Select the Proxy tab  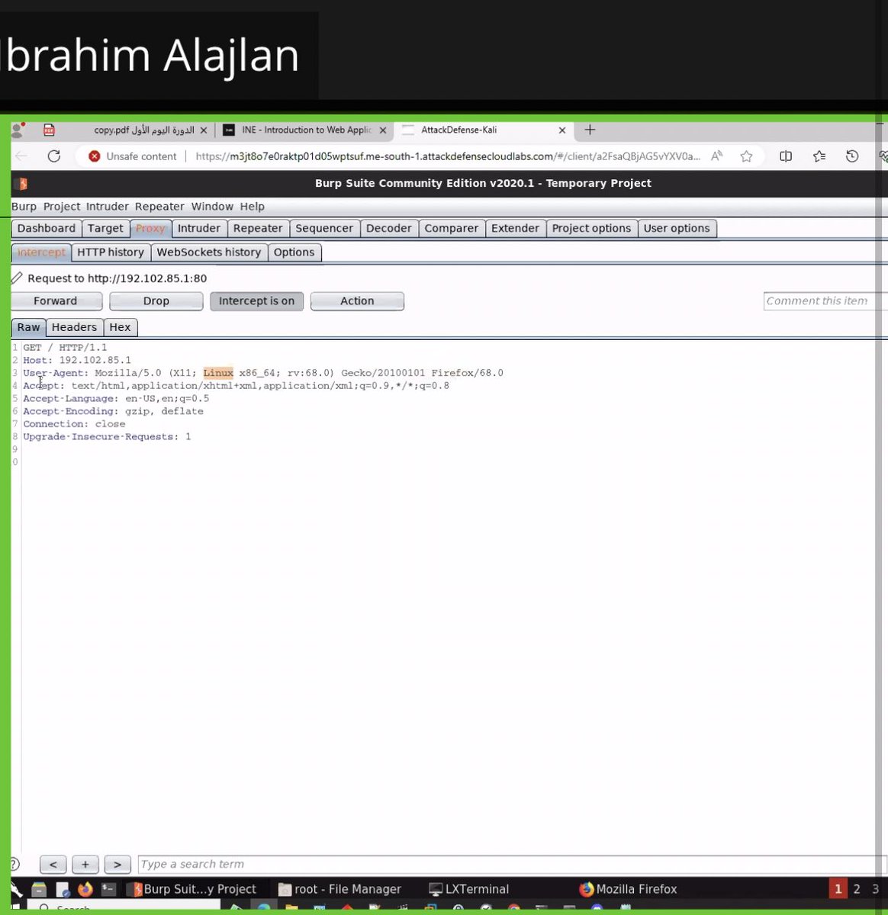(150, 229)
